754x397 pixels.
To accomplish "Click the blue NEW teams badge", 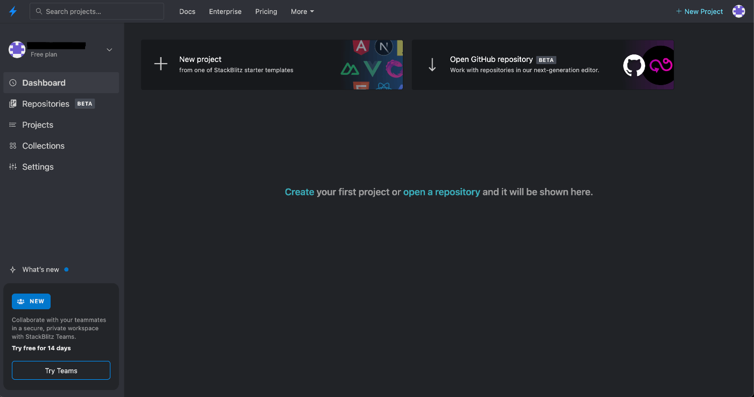I will 31,301.
